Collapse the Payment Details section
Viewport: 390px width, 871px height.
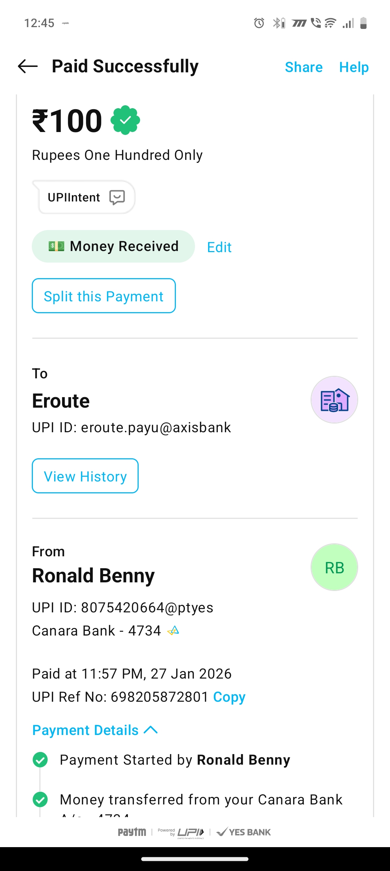click(x=95, y=730)
